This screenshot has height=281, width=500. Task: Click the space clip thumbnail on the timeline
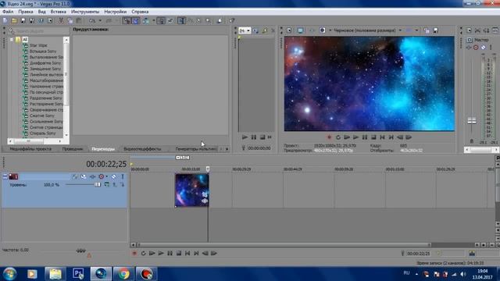(191, 190)
